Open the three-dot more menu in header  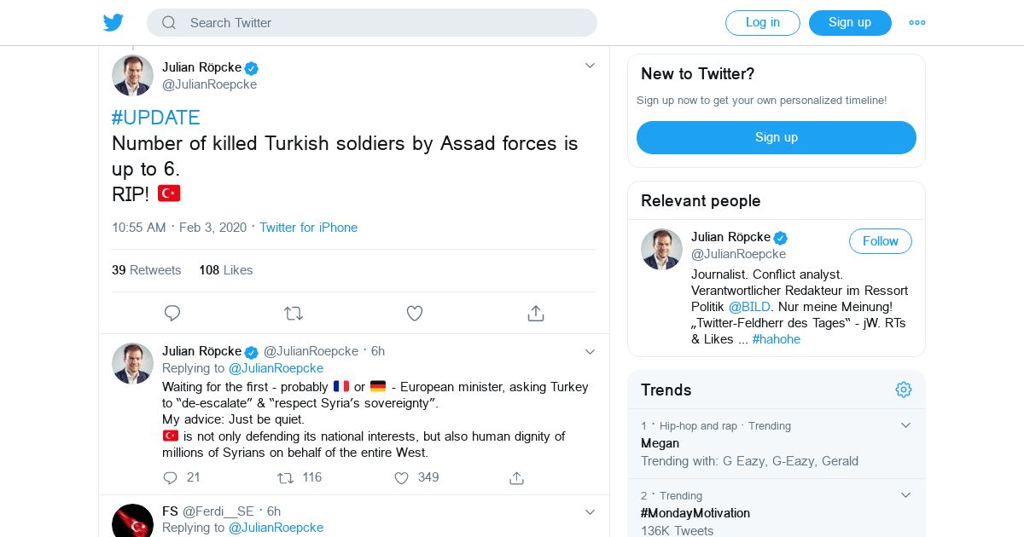point(917,23)
